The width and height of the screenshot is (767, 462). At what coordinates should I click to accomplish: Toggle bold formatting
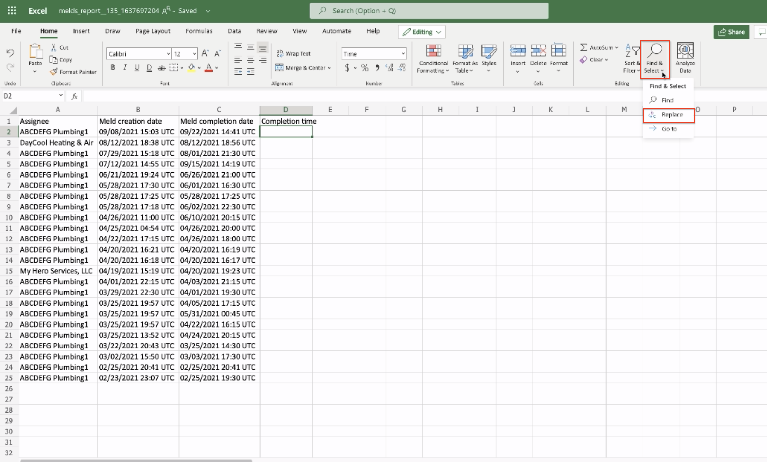tap(113, 67)
